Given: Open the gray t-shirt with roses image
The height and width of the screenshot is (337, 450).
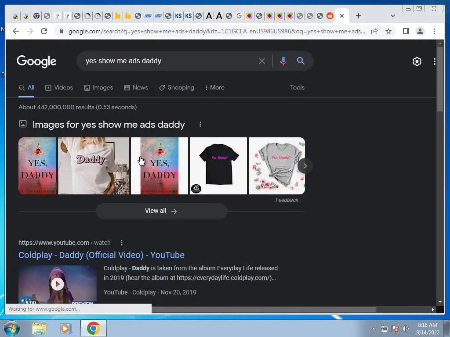Looking at the screenshot, I should point(277,165).
